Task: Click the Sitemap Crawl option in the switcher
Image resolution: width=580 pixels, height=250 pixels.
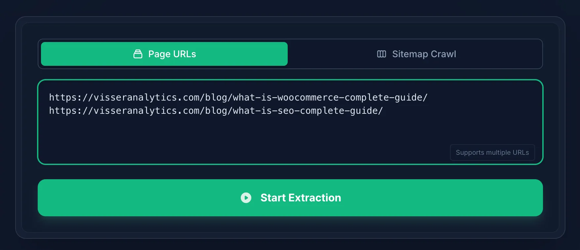Action: coord(416,54)
